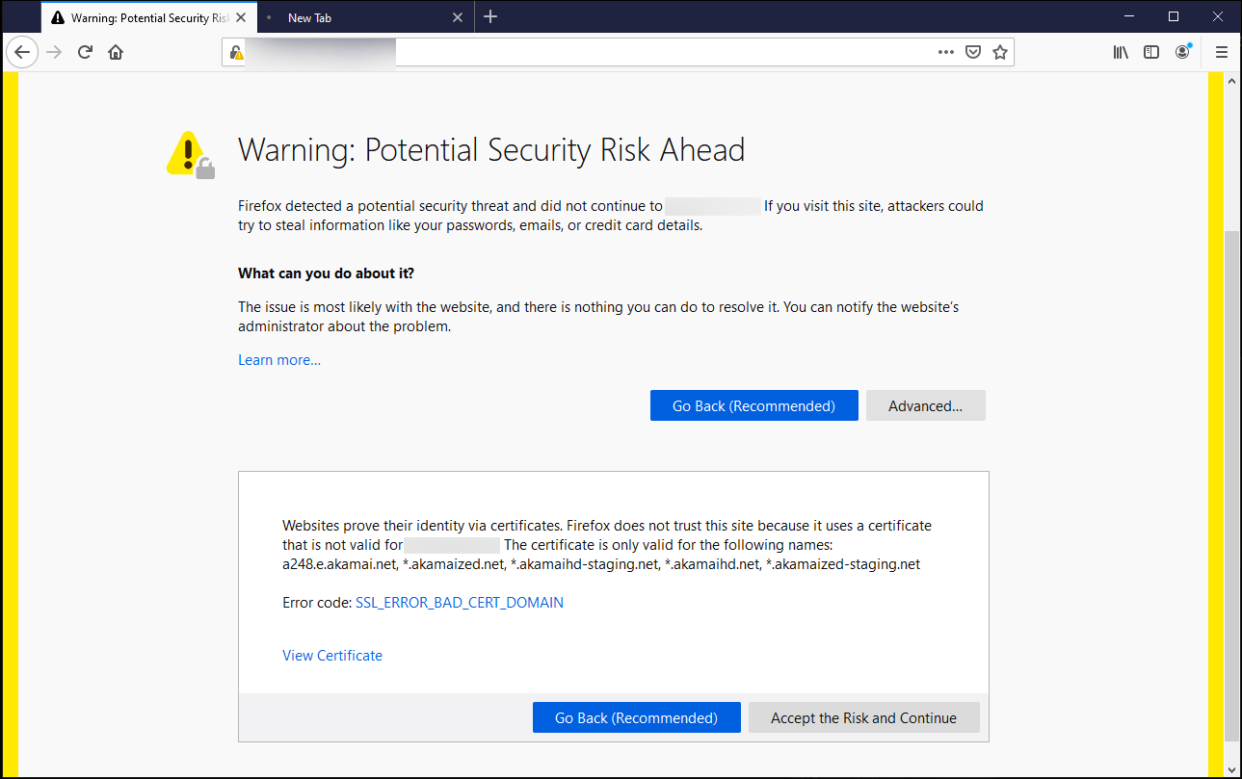Open the View Certificate link
This screenshot has width=1242, height=779.
coord(331,655)
